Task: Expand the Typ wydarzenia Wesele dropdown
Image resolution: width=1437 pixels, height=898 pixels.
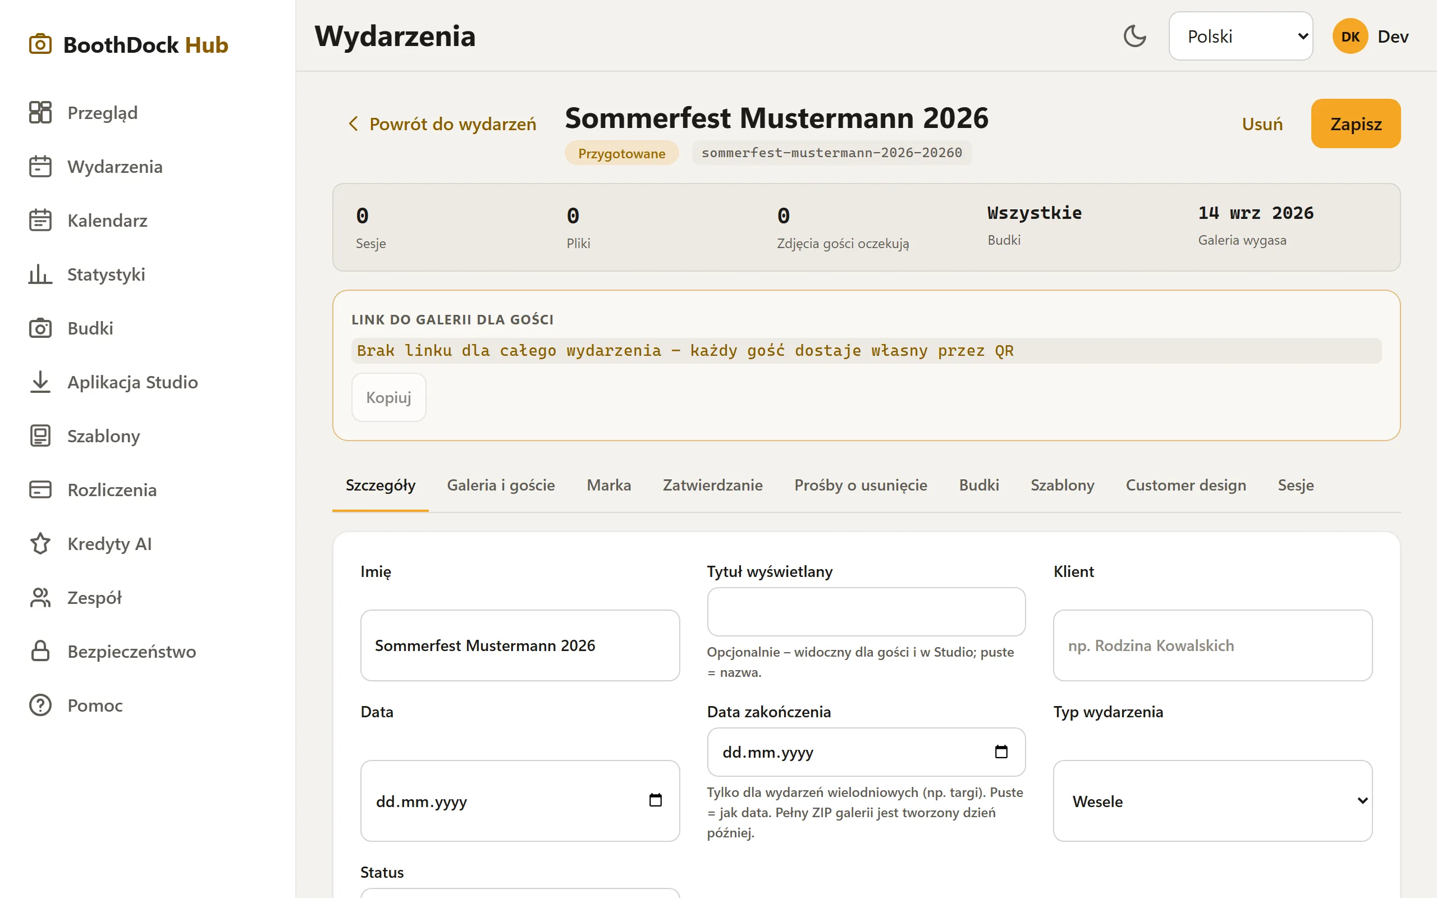Action: (x=1212, y=800)
